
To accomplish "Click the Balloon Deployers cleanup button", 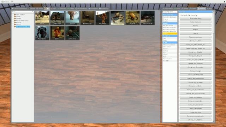I will click(195, 22).
